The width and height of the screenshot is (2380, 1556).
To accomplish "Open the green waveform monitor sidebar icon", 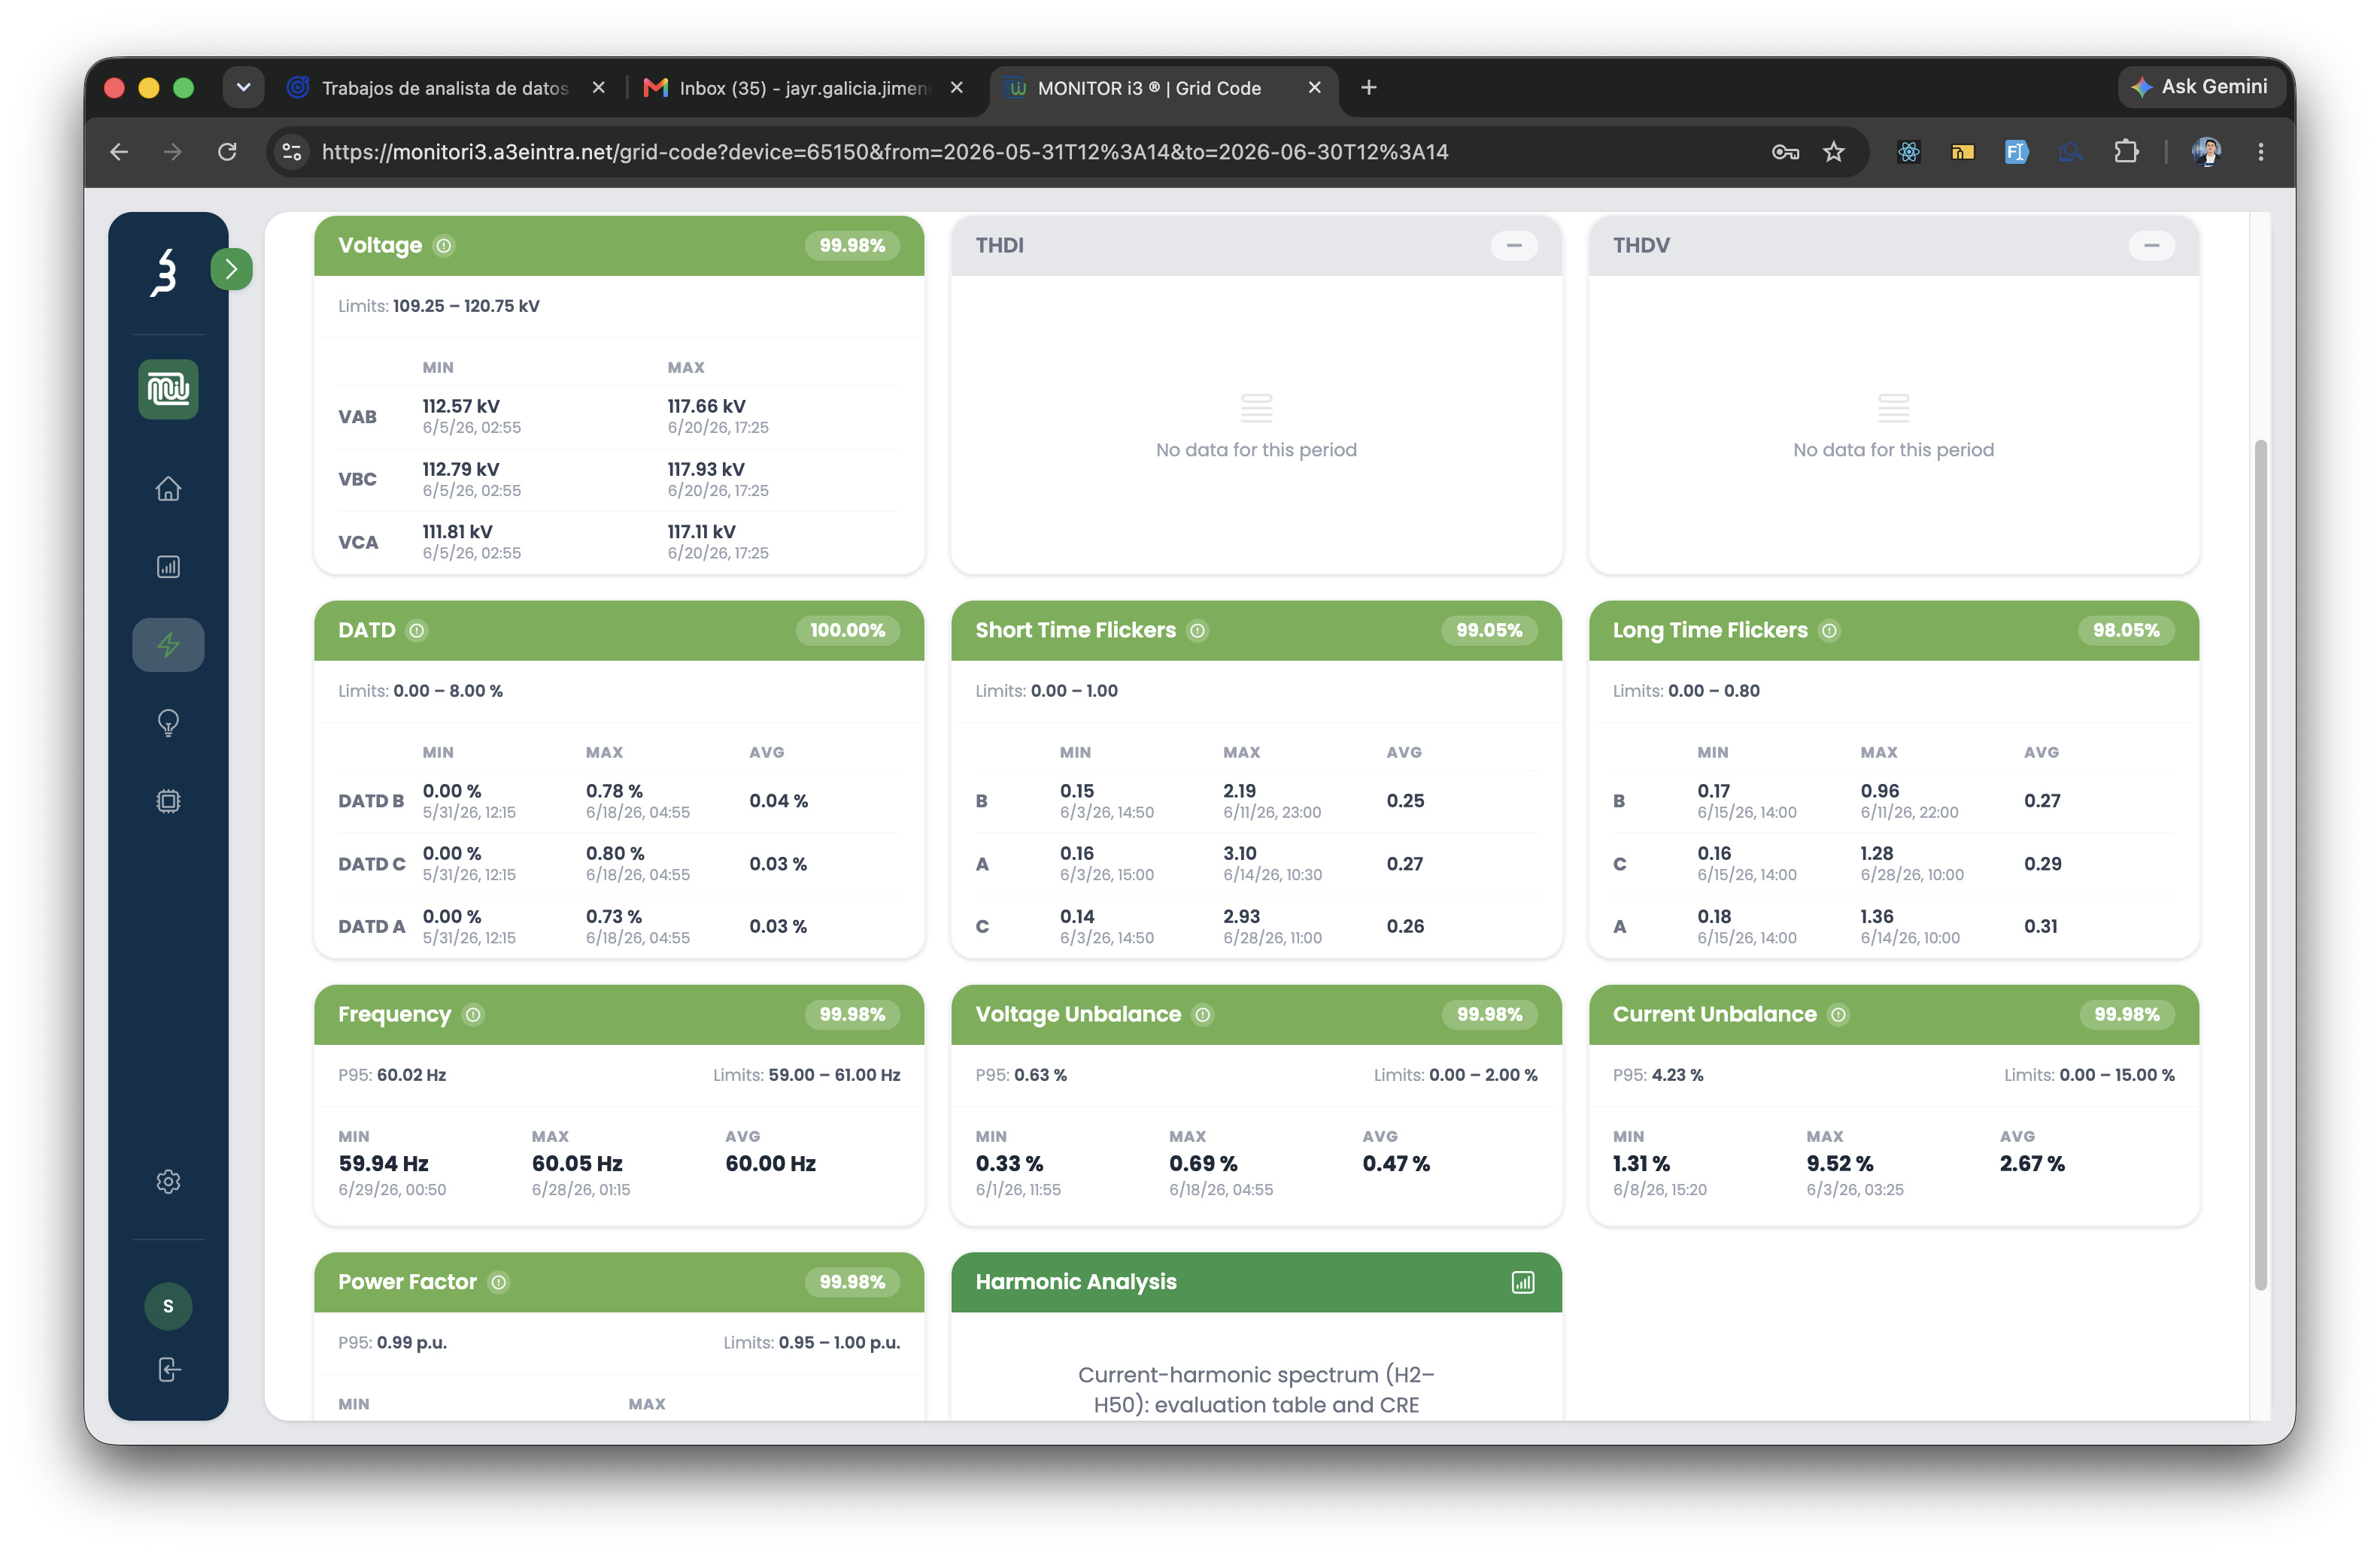I will click(168, 389).
